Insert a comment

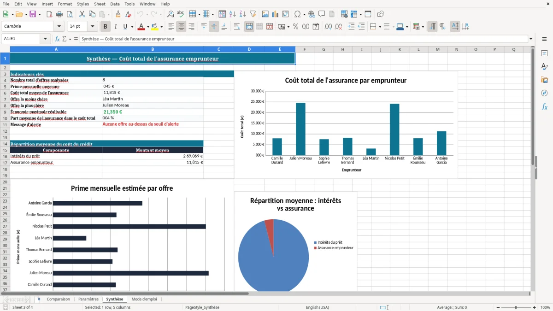(322, 14)
